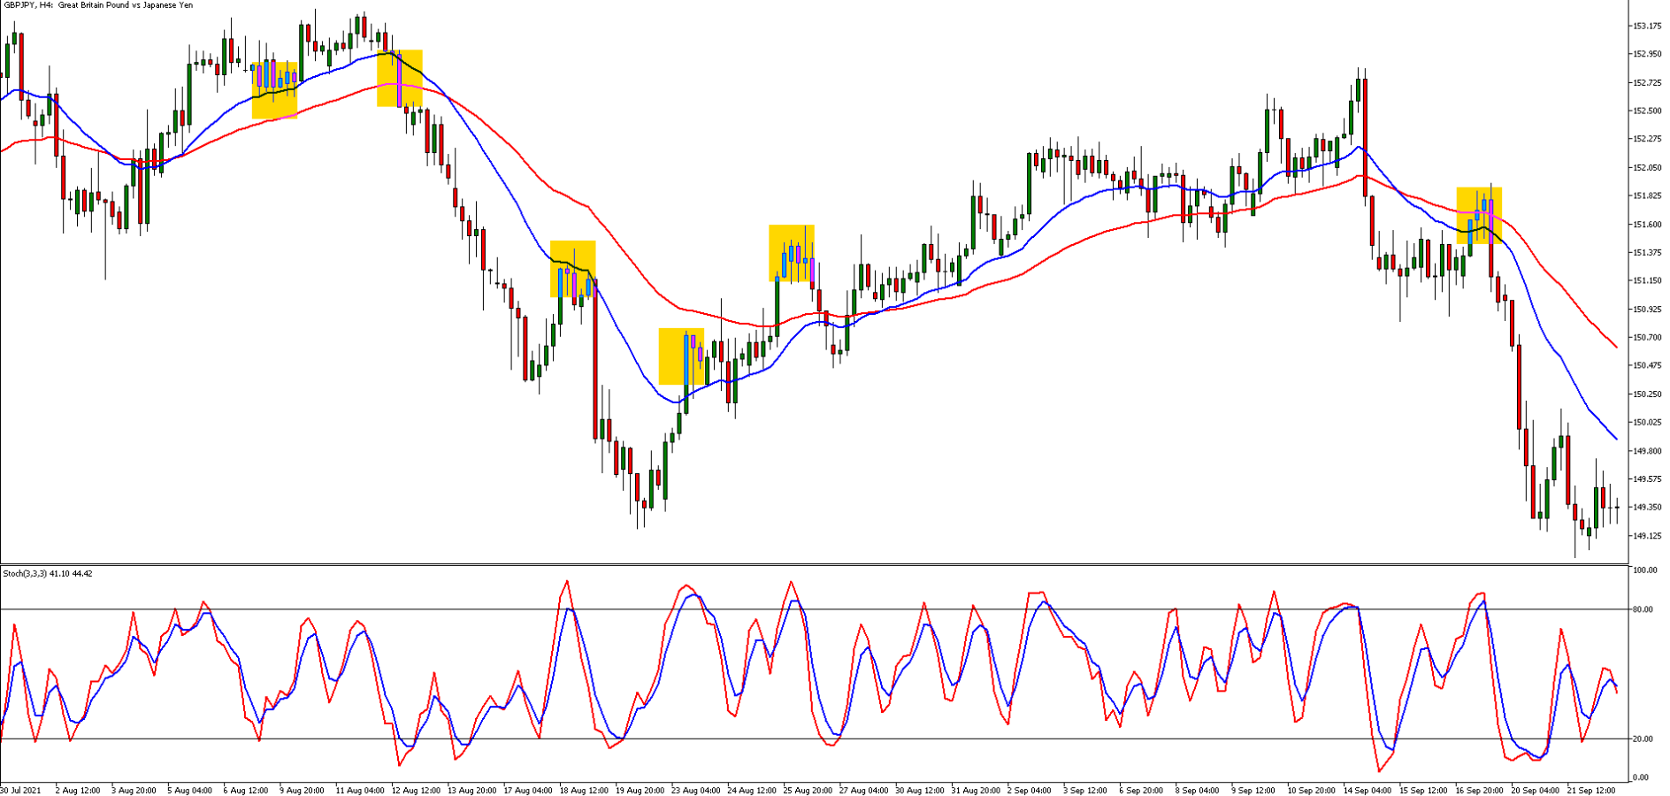Viewport: 1670px width, 796px height.
Task: Select the 18 Aug 12:00 time label
Action: (x=585, y=790)
